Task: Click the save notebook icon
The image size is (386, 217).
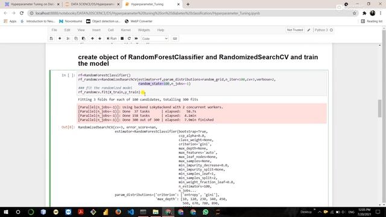Action: 51,39
